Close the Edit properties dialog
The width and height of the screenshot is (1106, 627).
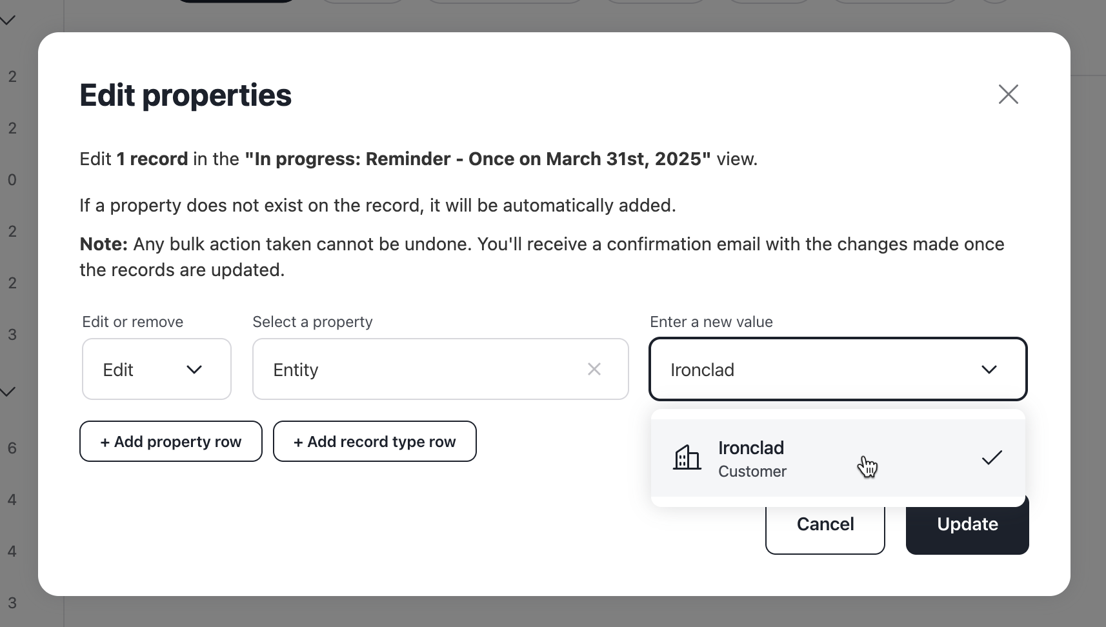pyautogui.click(x=1008, y=94)
